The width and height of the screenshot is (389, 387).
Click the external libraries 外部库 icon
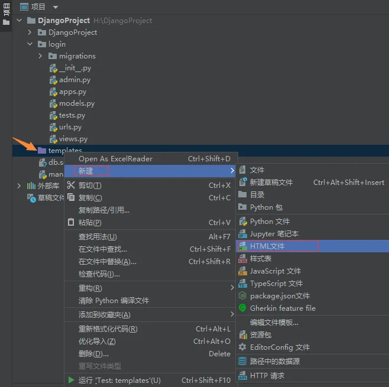(31, 186)
